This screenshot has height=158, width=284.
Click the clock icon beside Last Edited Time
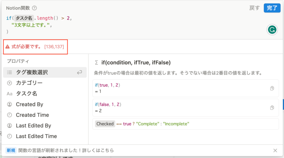coord(10,136)
